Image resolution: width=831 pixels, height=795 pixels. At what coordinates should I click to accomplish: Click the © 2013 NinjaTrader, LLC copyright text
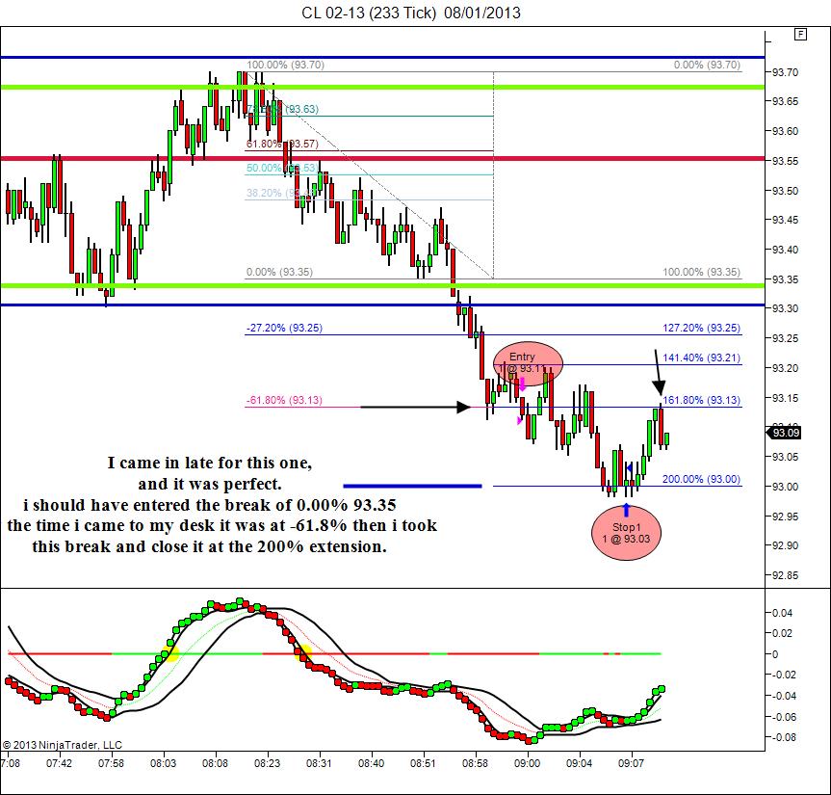(62, 745)
